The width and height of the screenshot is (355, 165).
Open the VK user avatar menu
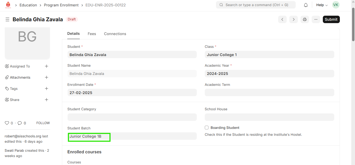point(336,5)
